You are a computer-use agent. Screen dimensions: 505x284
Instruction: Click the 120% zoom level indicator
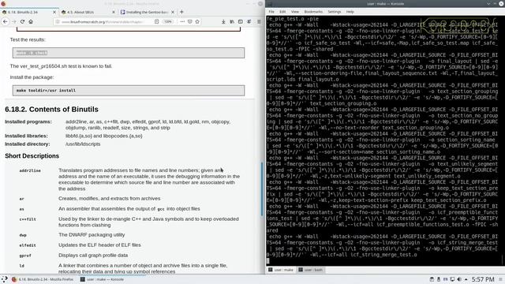point(168,21)
